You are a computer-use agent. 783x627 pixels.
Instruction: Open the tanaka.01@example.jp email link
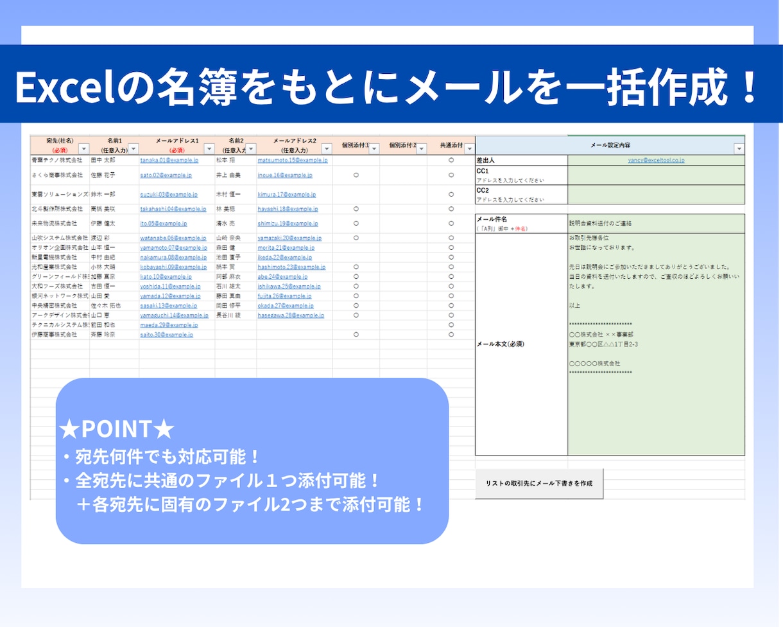169,160
